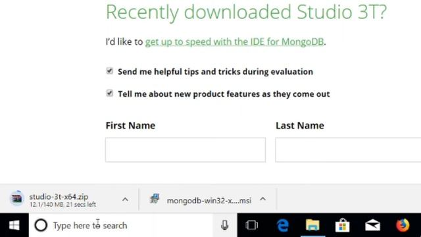Viewport: 421px width, 237px height.
Task: Click the 'First Name' field label
Action: tap(130, 126)
